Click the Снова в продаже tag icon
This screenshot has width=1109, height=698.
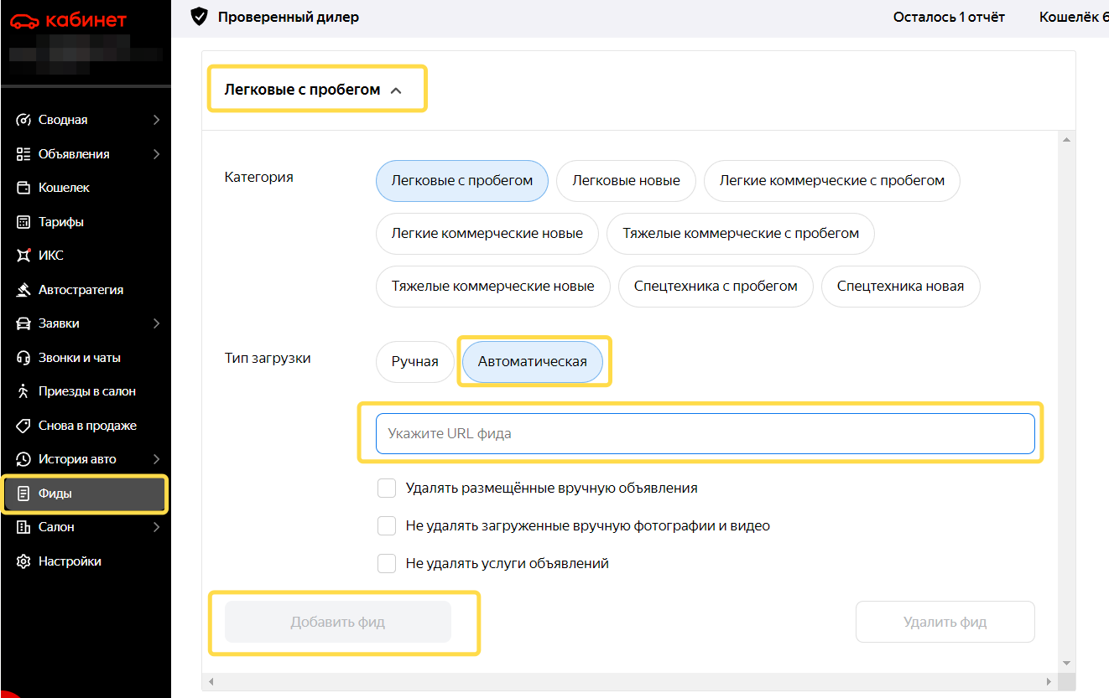23,426
